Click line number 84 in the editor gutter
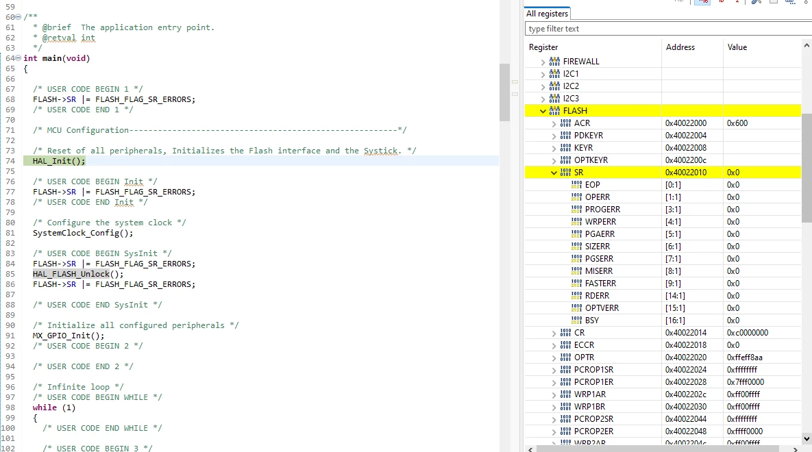Image resolution: width=812 pixels, height=452 pixels. point(10,264)
